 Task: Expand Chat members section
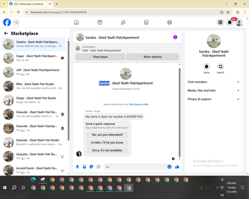click(x=214, y=82)
